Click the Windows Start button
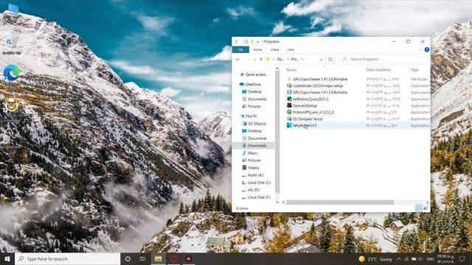The width and height of the screenshot is (472, 265). coord(7,258)
